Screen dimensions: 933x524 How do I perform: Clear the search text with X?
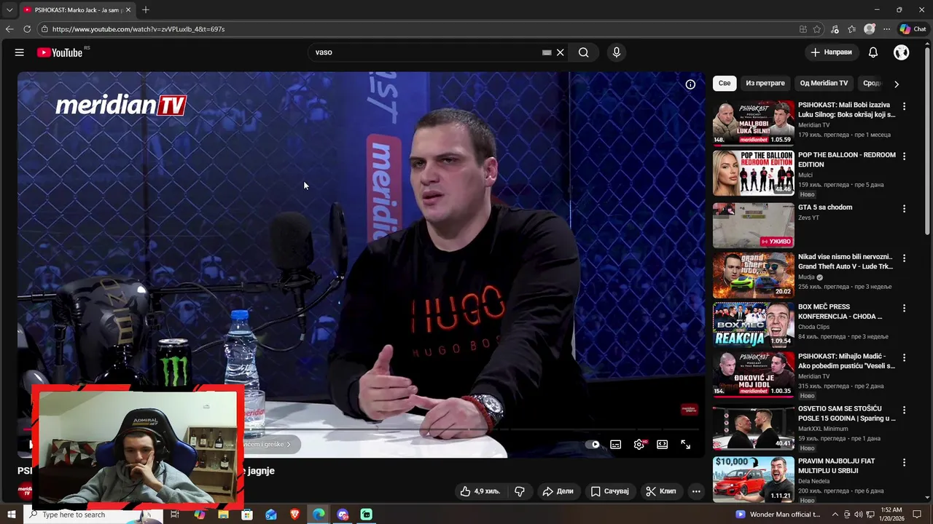(560, 52)
